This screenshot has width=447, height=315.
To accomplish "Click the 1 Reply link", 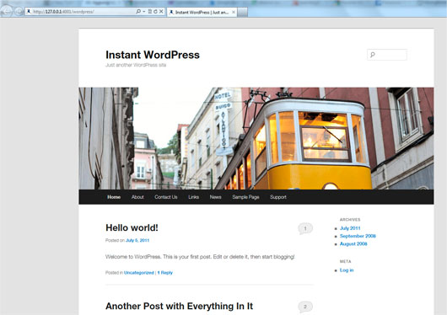I will coord(165,273).
